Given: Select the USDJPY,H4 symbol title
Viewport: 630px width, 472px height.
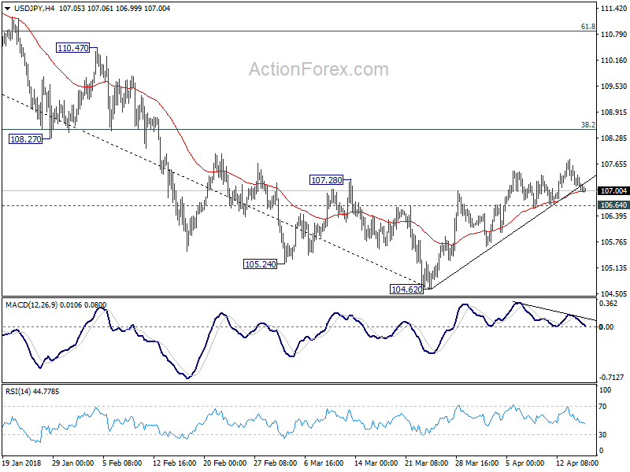Looking at the screenshot, I should (34, 9).
